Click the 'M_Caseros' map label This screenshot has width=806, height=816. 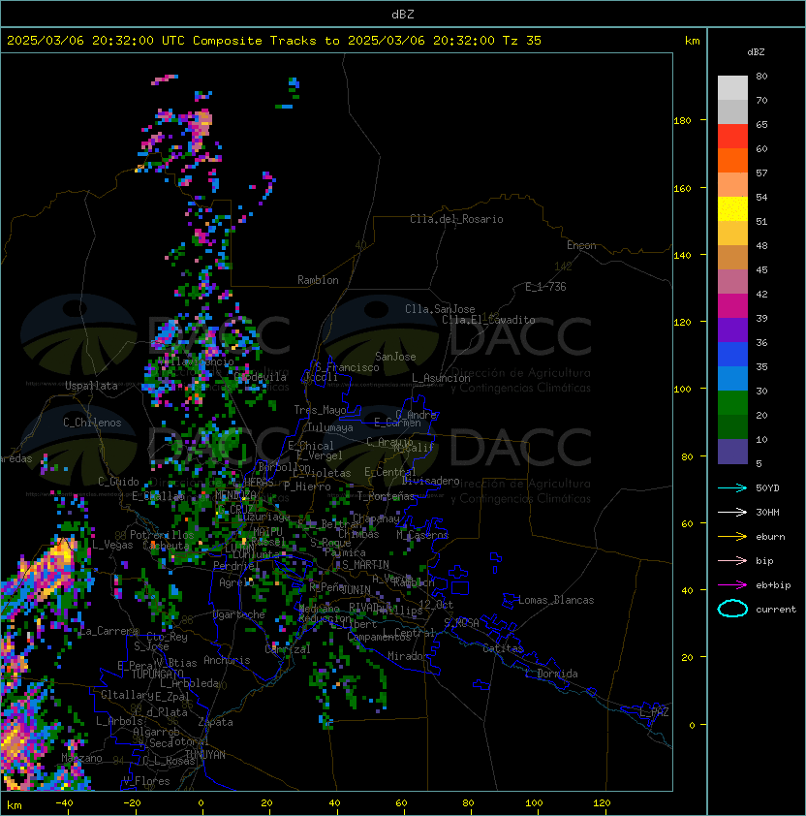(x=422, y=535)
